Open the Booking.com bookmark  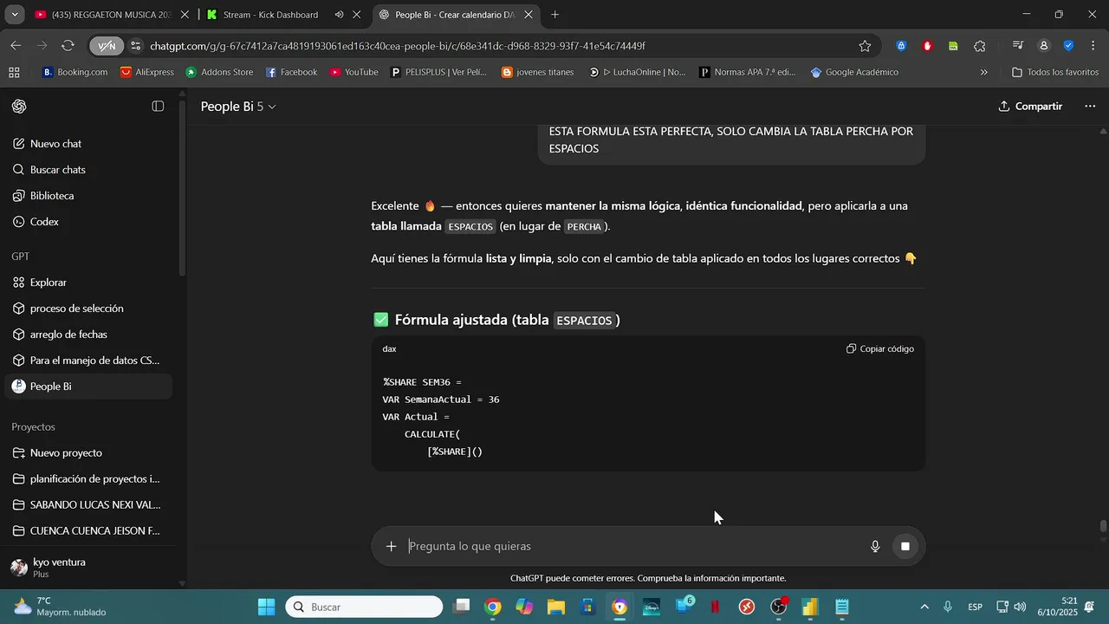[75, 72]
